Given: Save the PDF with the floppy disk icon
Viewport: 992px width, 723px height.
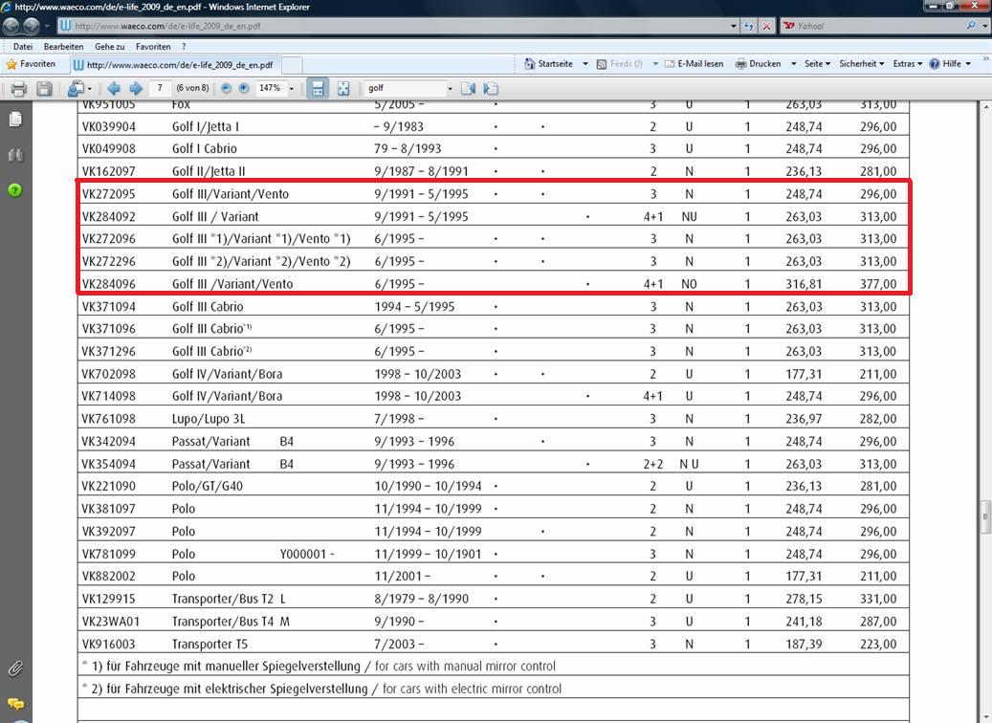Looking at the screenshot, I should tap(44, 89).
